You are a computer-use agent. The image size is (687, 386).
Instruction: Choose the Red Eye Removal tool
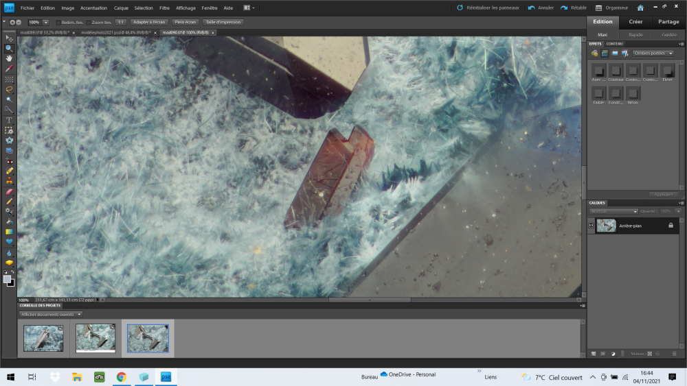coord(10,160)
